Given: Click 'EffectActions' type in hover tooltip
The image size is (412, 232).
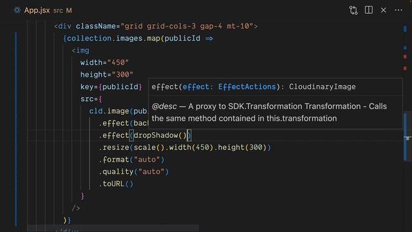Looking at the screenshot, I should point(247,86).
